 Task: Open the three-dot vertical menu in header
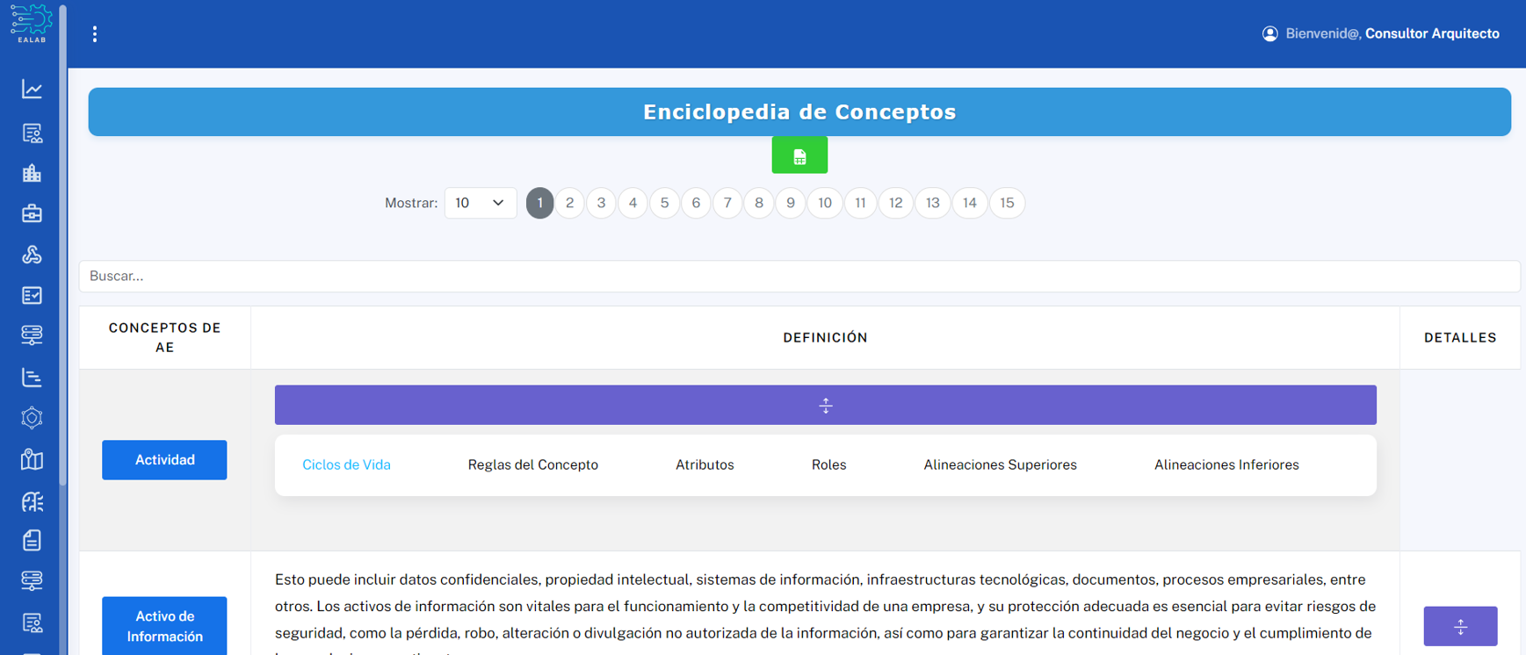pos(95,34)
